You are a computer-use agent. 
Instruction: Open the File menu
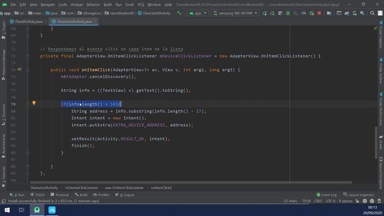click(x=13, y=4)
